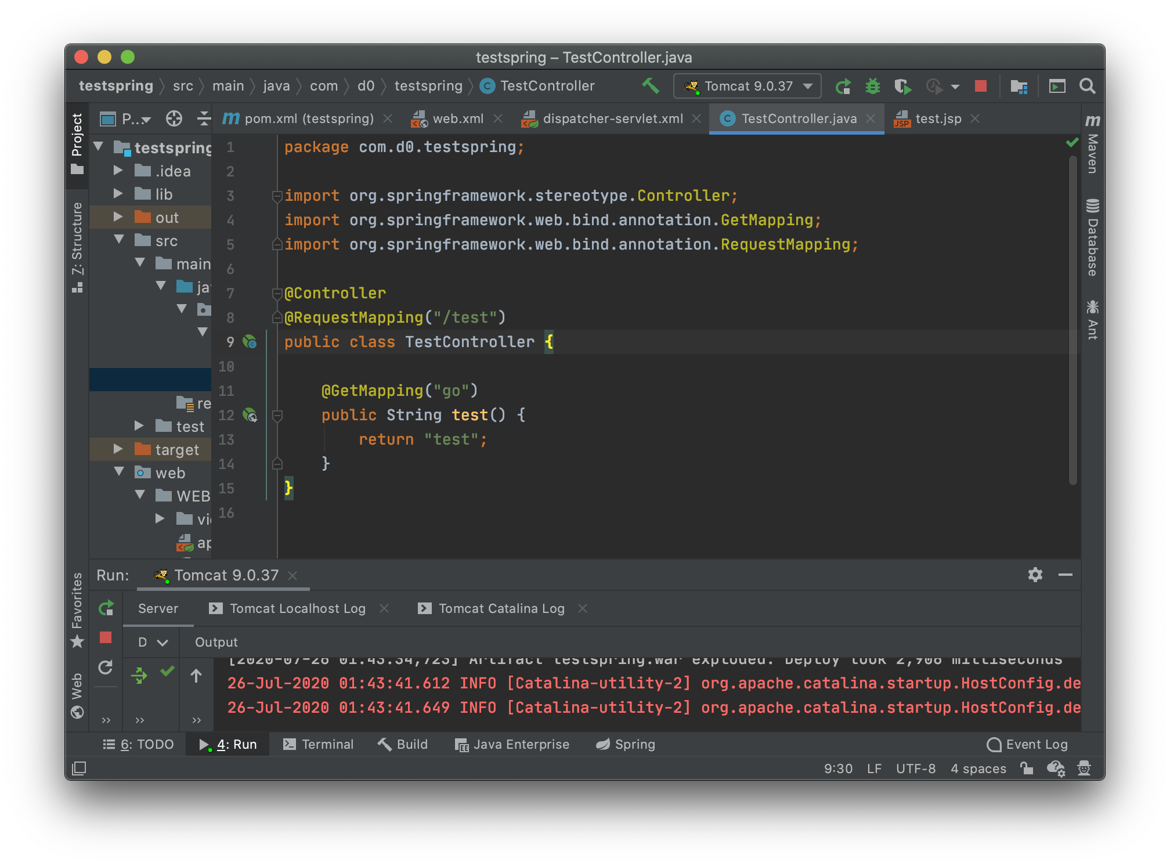Open the Event Log button
The height and width of the screenshot is (866, 1170).
click(x=1027, y=744)
